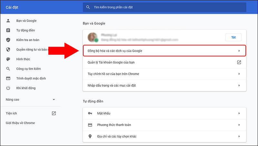258x146 pixels.
Task: Open Đồng bộ hóa và các dịch vụ của Google
Action: coord(164,51)
